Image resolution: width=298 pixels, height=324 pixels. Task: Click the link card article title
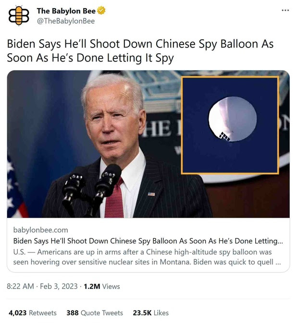click(148, 241)
